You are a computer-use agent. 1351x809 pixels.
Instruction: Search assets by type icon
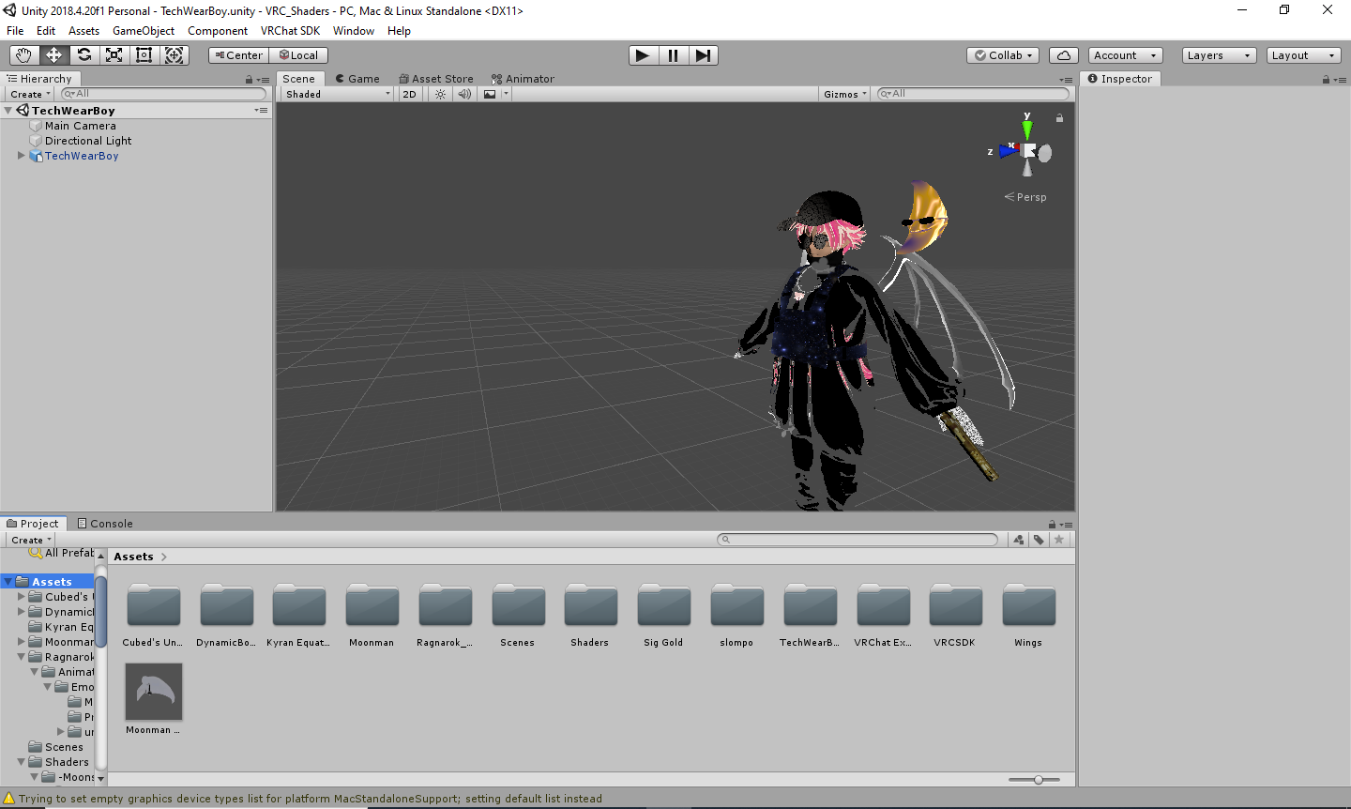[x=1019, y=540]
